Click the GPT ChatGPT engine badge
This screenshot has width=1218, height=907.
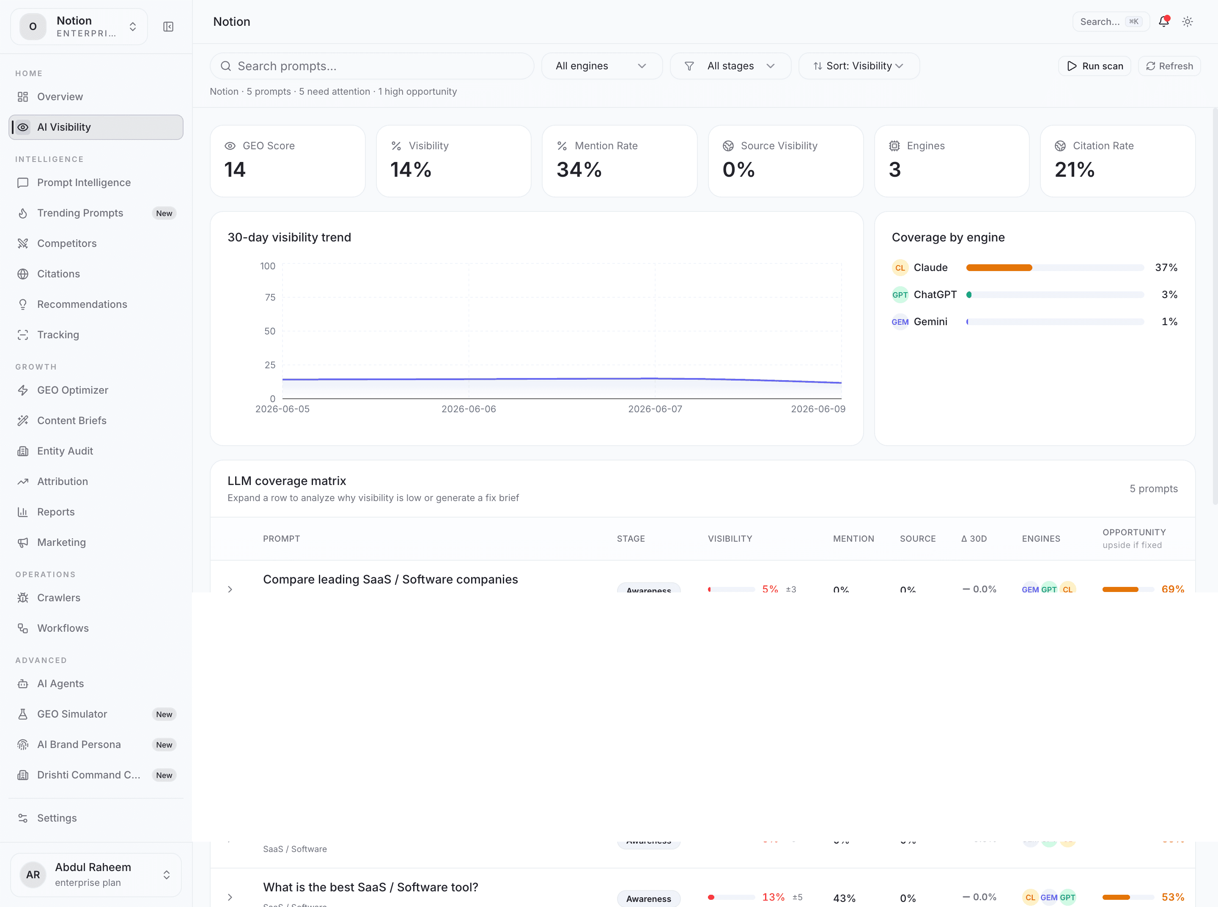900,295
